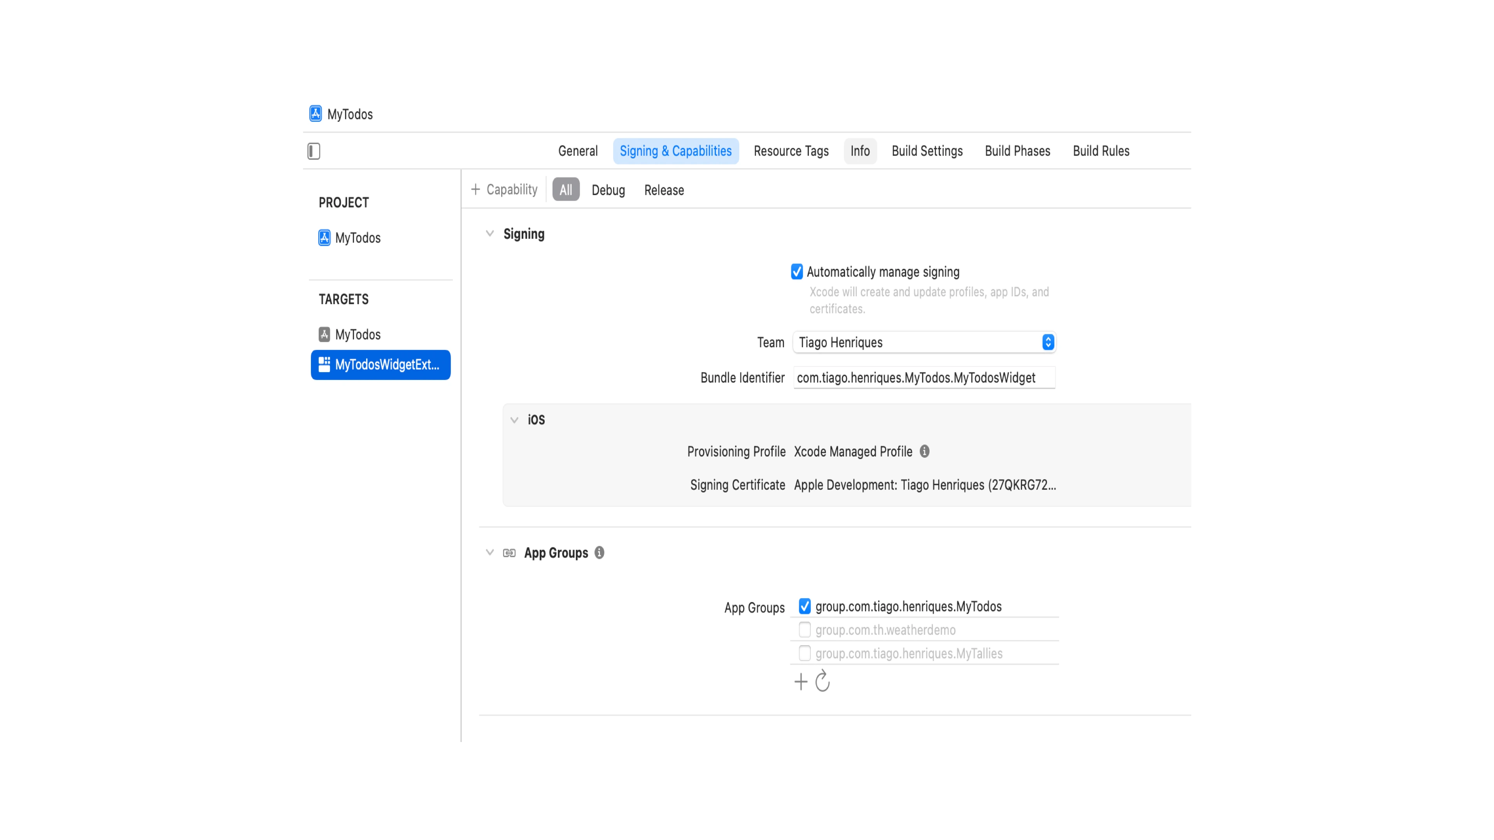Switch to the General tab
The height and width of the screenshot is (840, 1494).
pos(578,151)
